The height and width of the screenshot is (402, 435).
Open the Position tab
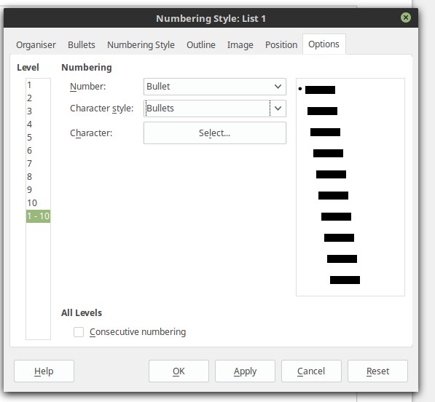coord(281,45)
